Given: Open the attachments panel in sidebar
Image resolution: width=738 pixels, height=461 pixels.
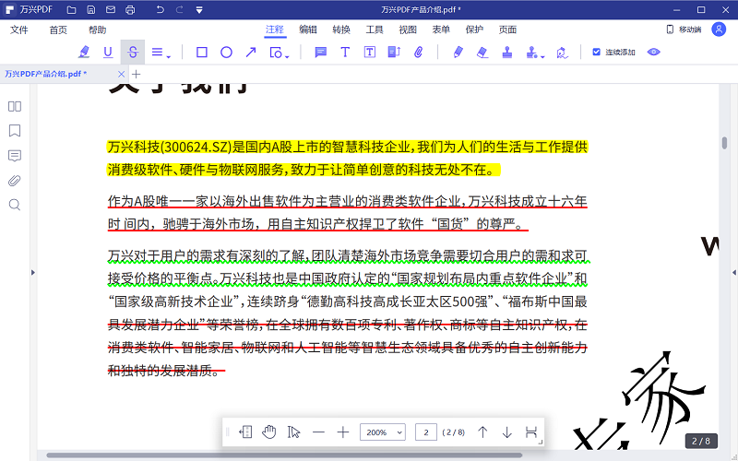Looking at the screenshot, I should click(15, 181).
